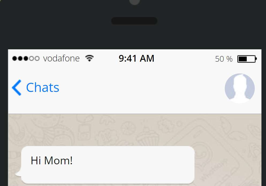Click the first filled signal dot
The height and width of the screenshot is (186, 266).
(x=14, y=58)
